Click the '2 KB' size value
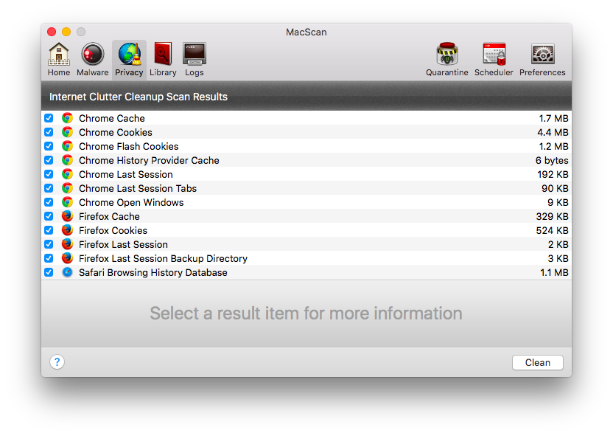 [558, 245]
